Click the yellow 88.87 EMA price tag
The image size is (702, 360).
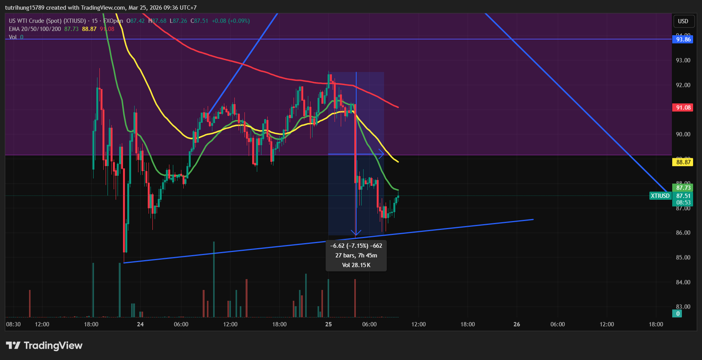click(x=683, y=162)
